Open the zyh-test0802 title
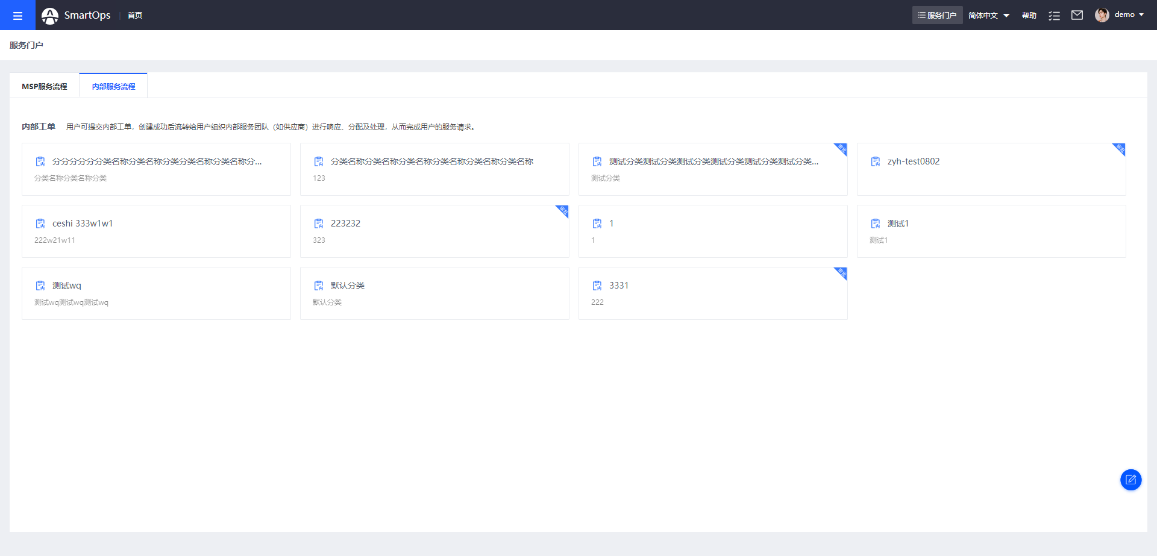This screenshot has height=556, width=1157. [x=913, y=161]
